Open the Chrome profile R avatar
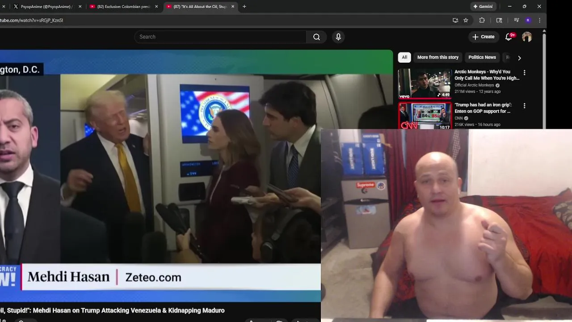This screenshot has width=572, height=322. [528, 20]
